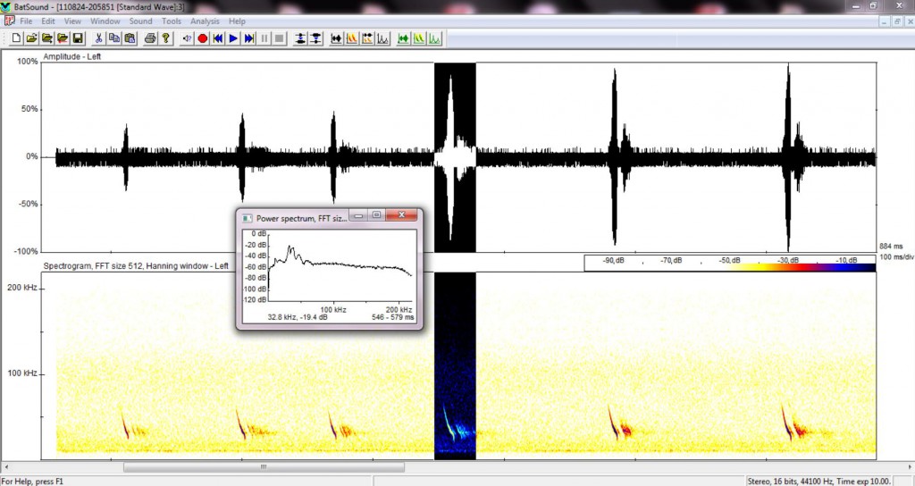Click the left arrow of the horizontal scrollbar
The height and width of the screenshot is (486, 915).
coord(6,466)
